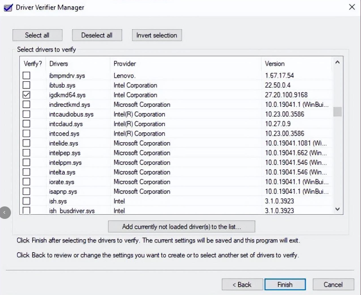
Task: Sort by the Verify? column header
Action: coord(33,64)
